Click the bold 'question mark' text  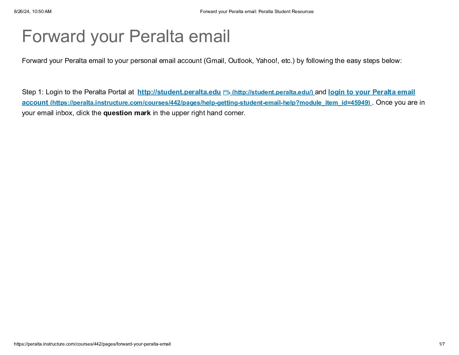tap(127, 113)
